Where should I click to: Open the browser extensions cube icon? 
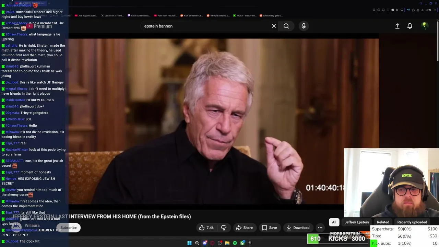point(413,10)
